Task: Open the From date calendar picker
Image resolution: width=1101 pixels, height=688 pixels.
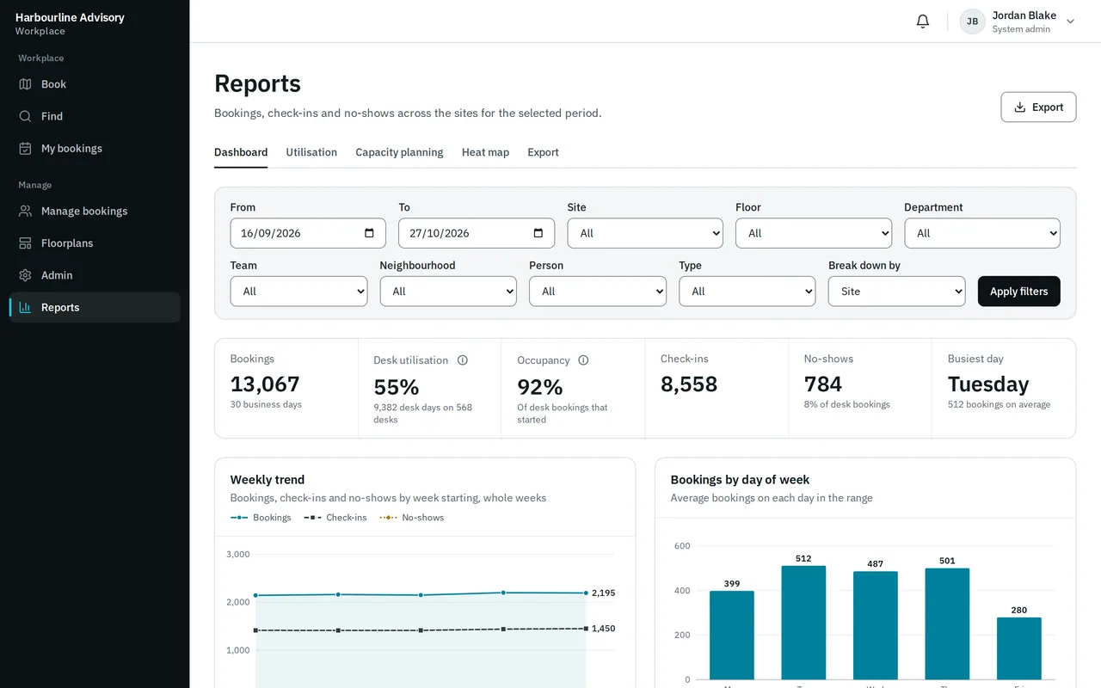Action: point(369,233)
